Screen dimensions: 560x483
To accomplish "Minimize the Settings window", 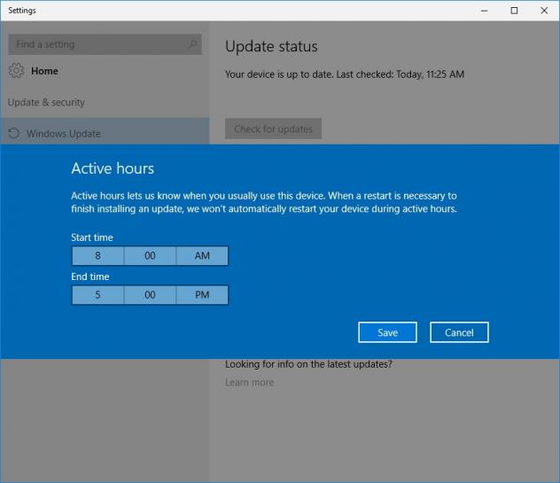I will [484, 11].
